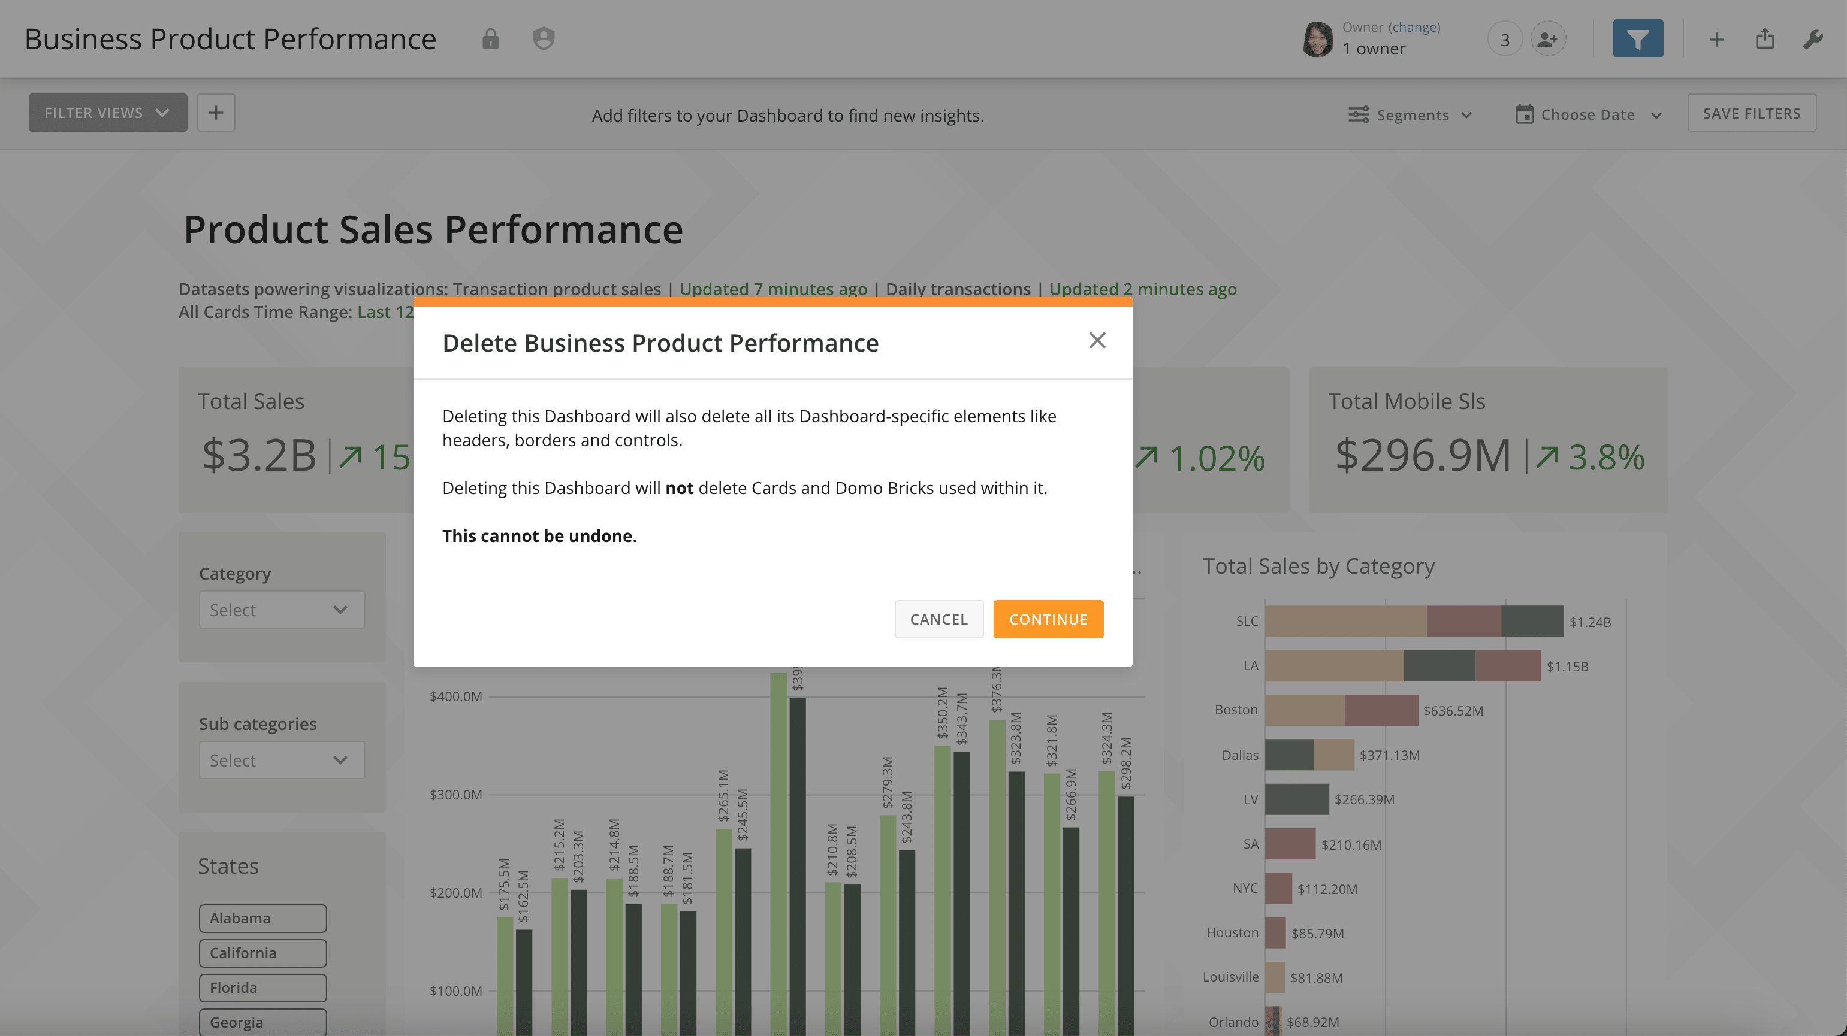Image resolution: width=1847 pixels, height=1036 pixels.
Task: Toggle the California state filter
Action: pos(262,953)
